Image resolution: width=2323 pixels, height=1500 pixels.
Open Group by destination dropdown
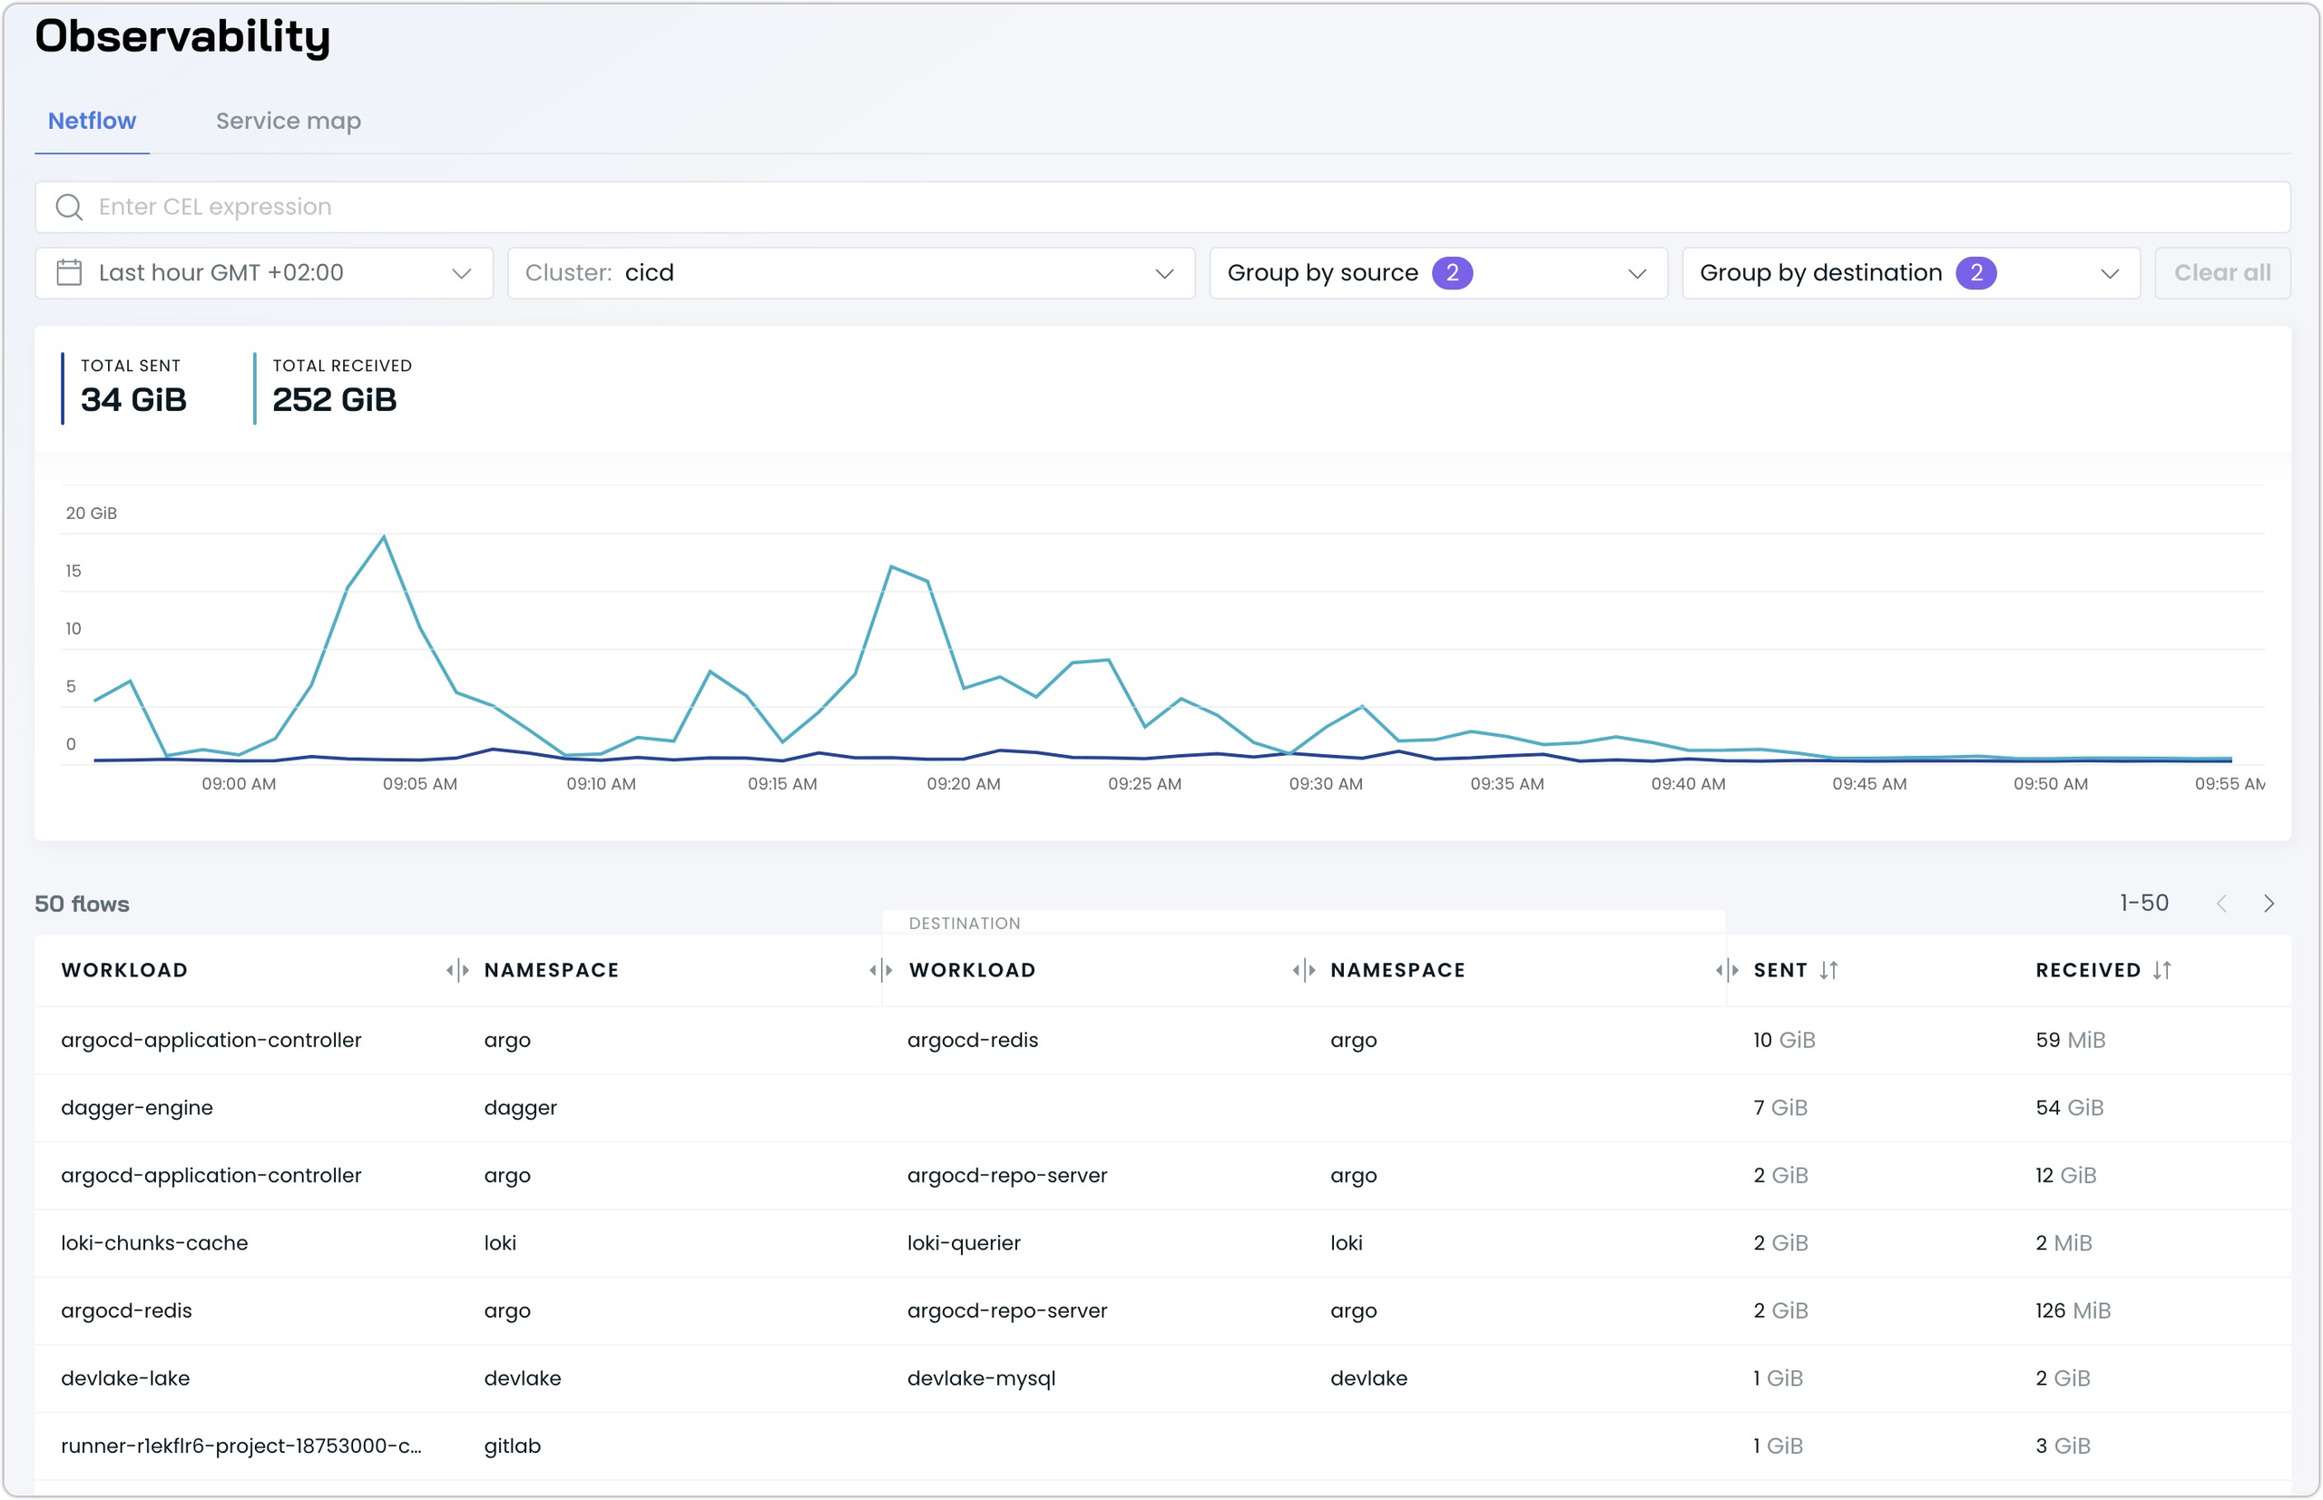(1910, 273)
